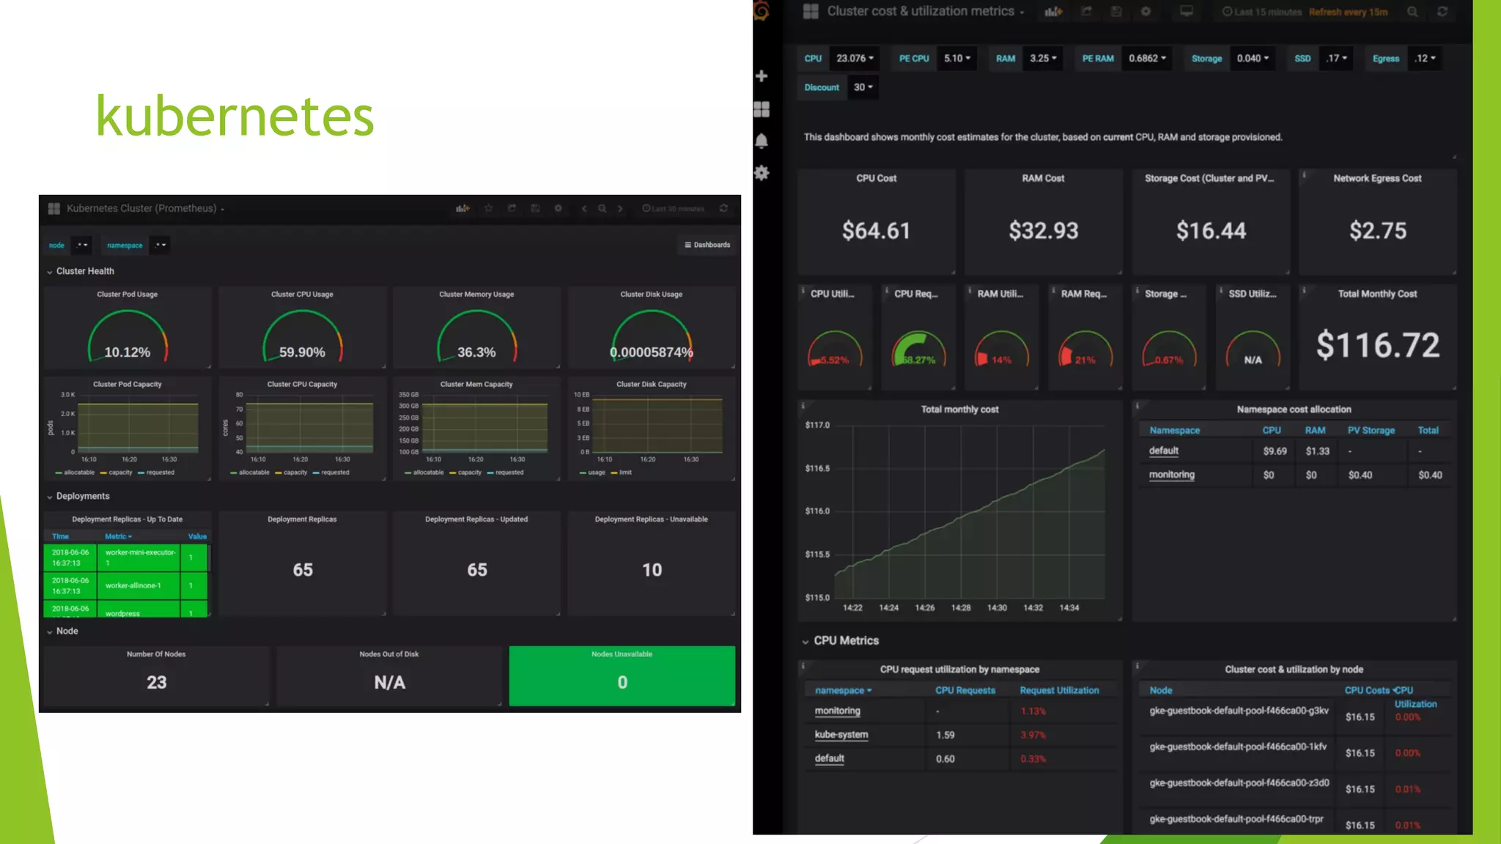Zoom out time range in Kubernetes dashboard
Viewport: 1501px width, 844px height.
pos(602,209)
